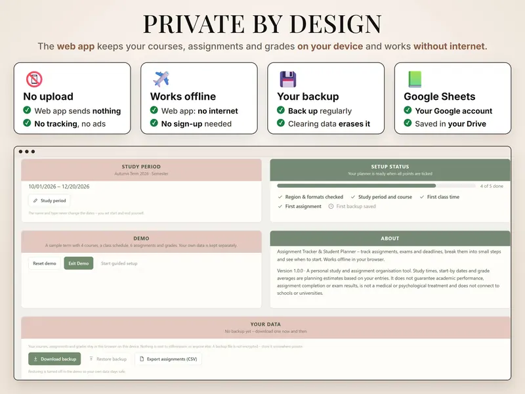Viewport: 525px width, 394px height.
Task: Click 'Study period and course' status item
Action: [x=381, y=197]
